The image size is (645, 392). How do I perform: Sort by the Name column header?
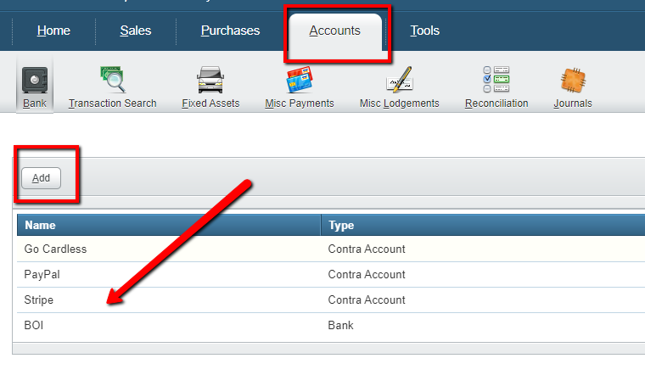point(40,226)
